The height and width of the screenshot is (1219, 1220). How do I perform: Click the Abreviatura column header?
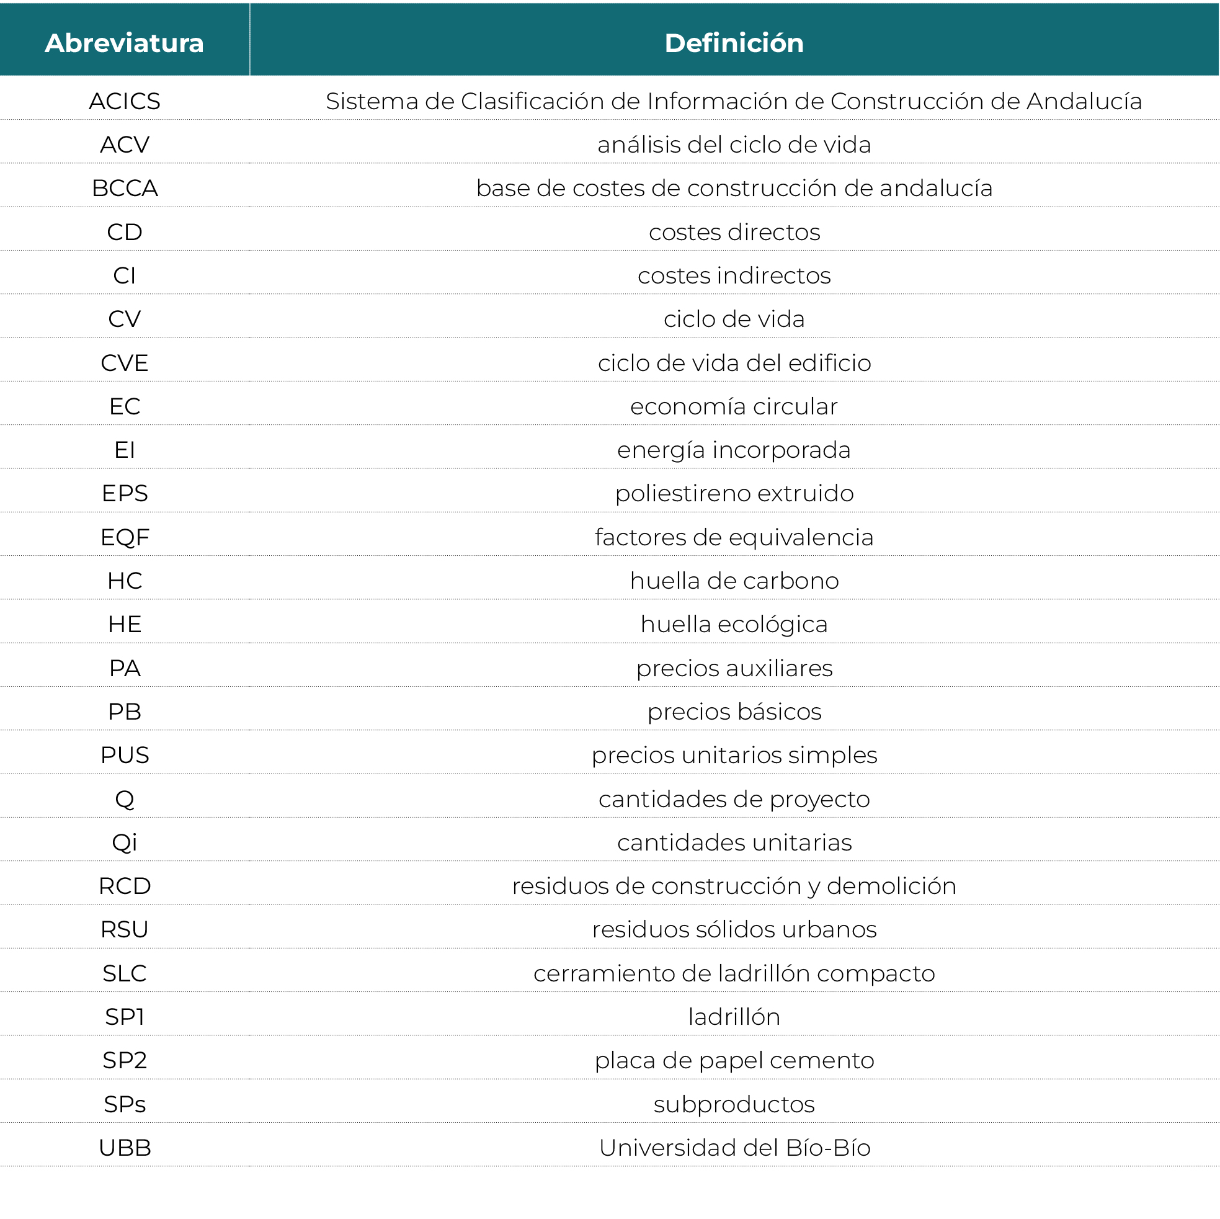125,43
